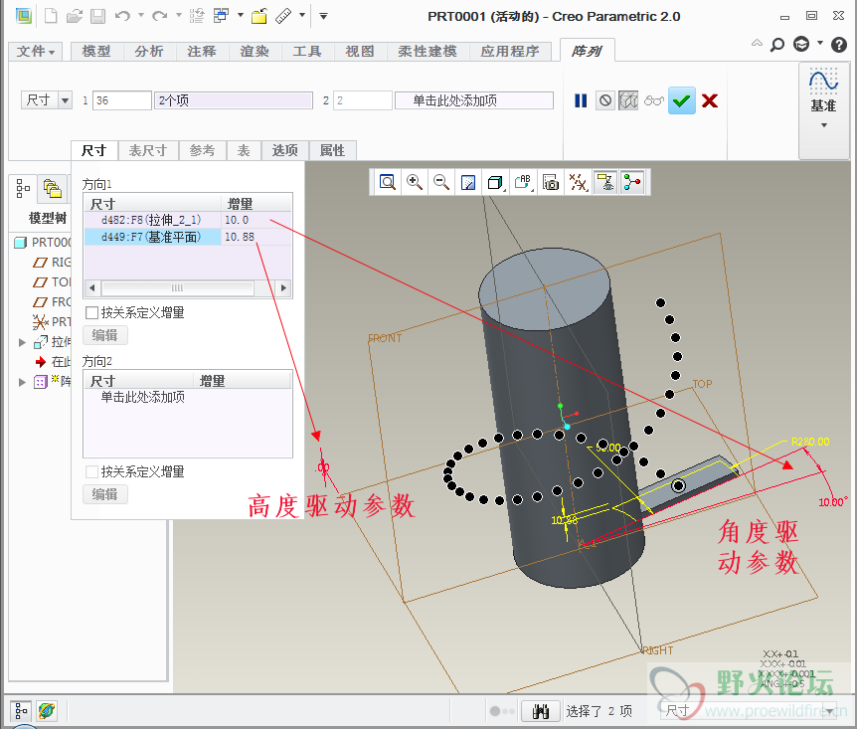This screenshot has width=857, height=729.
Task: Check second 按关系定义增量 checkbox under 方向2
Action: click(x=91, y=471)
